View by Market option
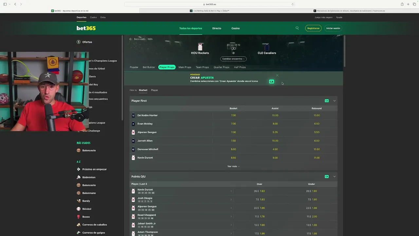 (143, 90)
